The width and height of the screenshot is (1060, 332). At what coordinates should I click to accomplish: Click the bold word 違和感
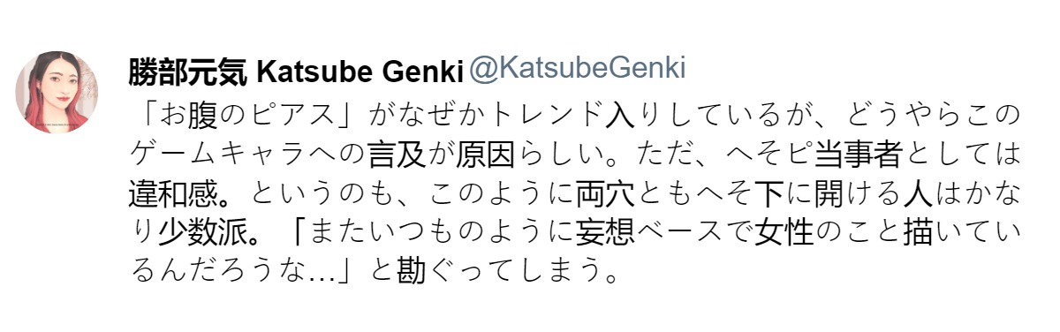176,192
